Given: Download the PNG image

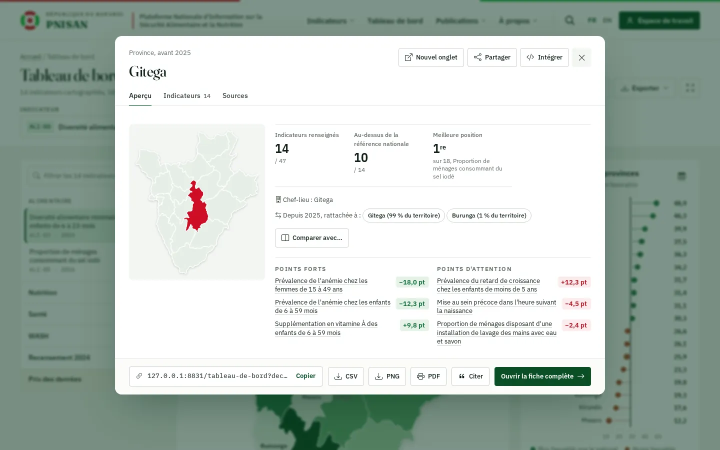Looking at the screenshot, I should (x=387, y=376).
